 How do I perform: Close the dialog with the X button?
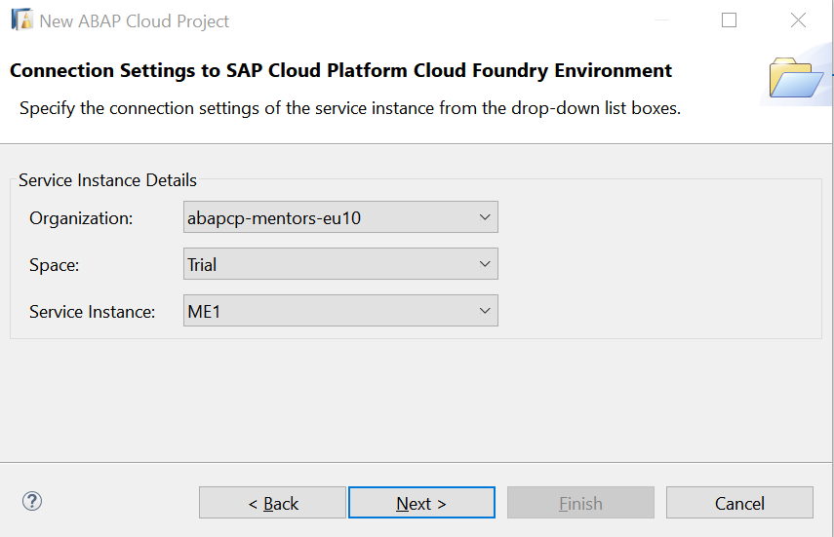pos(798,20)
